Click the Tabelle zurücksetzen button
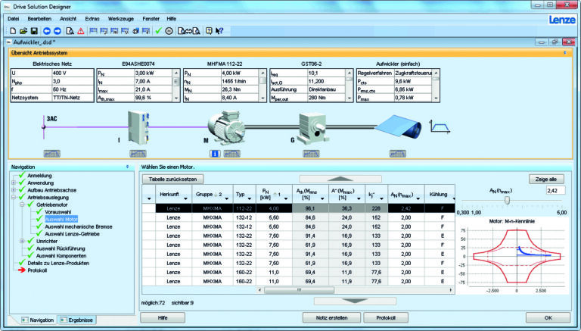Image resolution: width=581 pixels, height=331 pixels. click(x=172, y=179)
